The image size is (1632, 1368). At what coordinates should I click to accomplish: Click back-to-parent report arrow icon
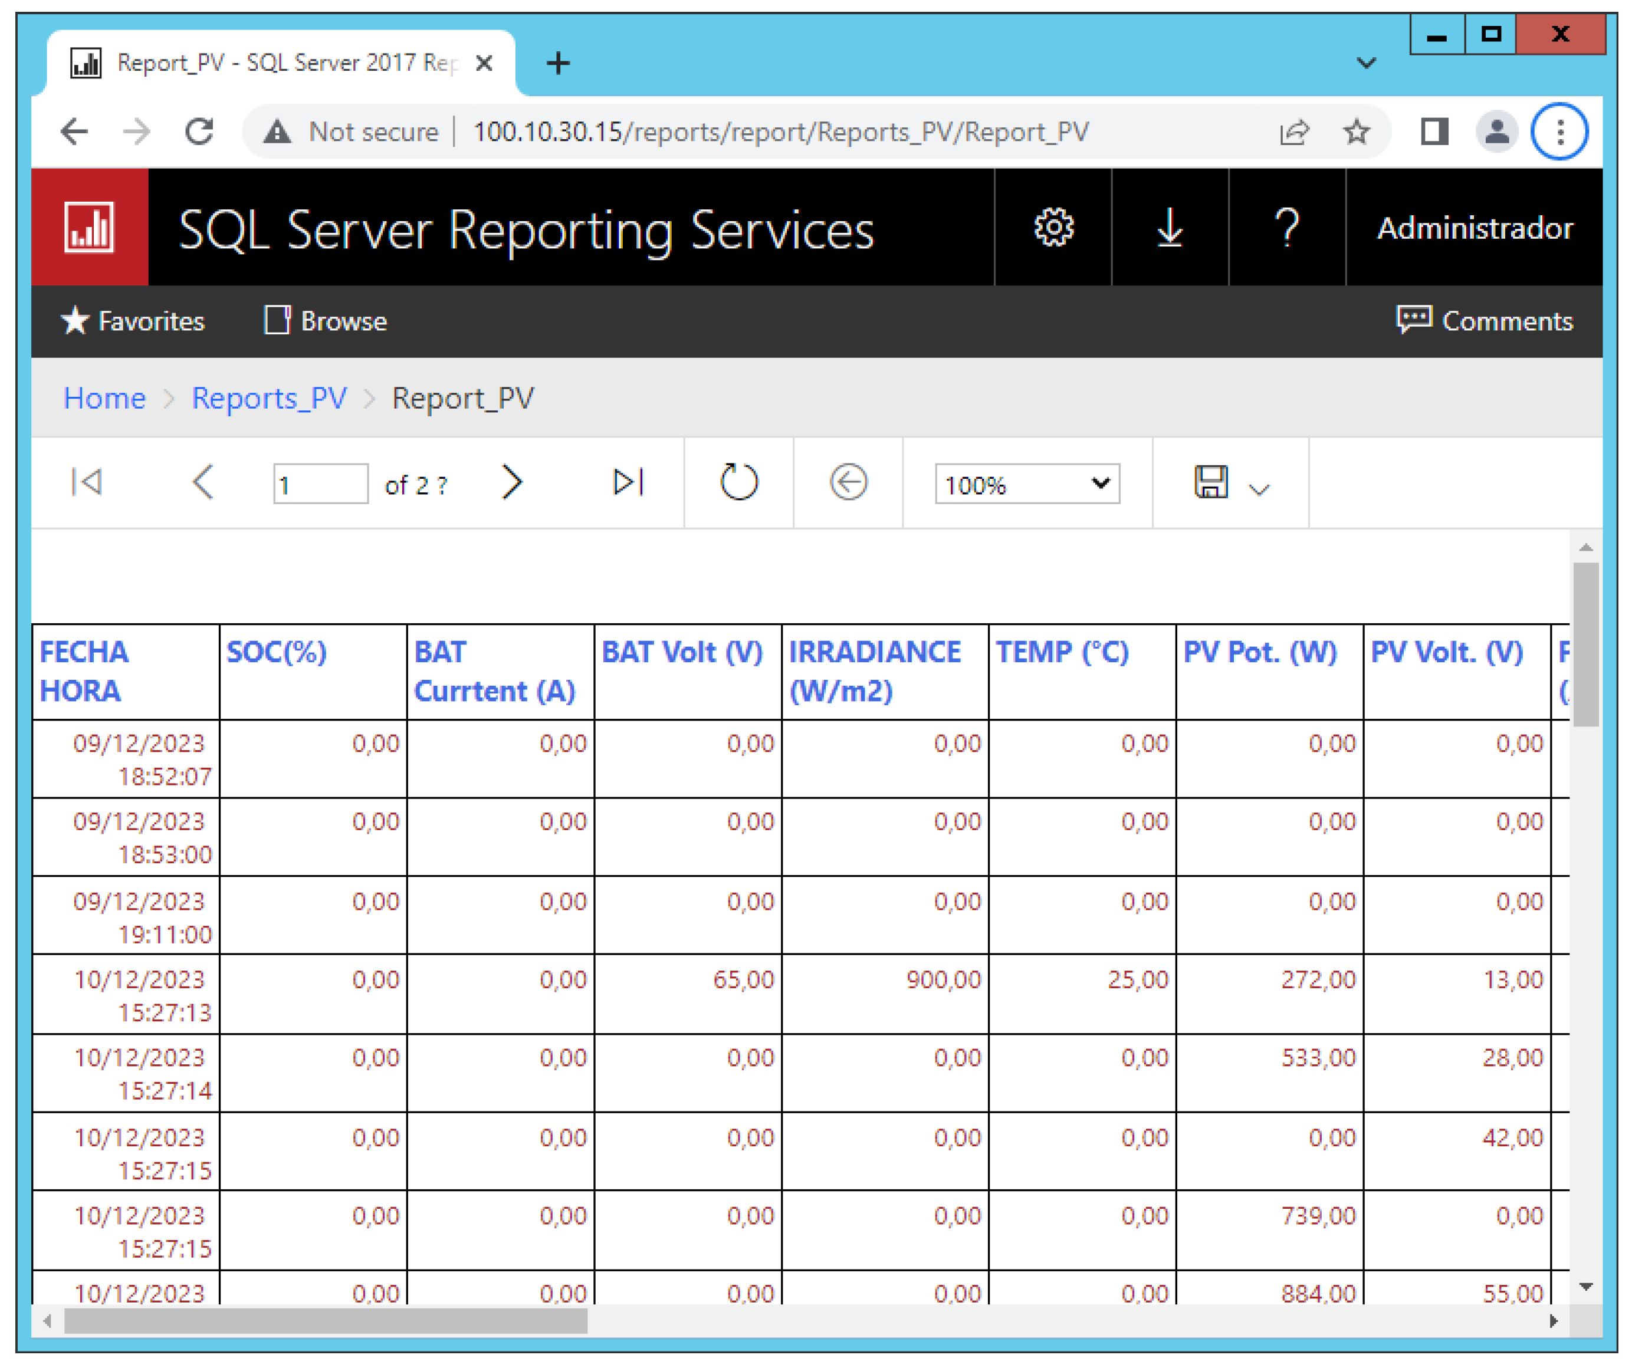848,482
